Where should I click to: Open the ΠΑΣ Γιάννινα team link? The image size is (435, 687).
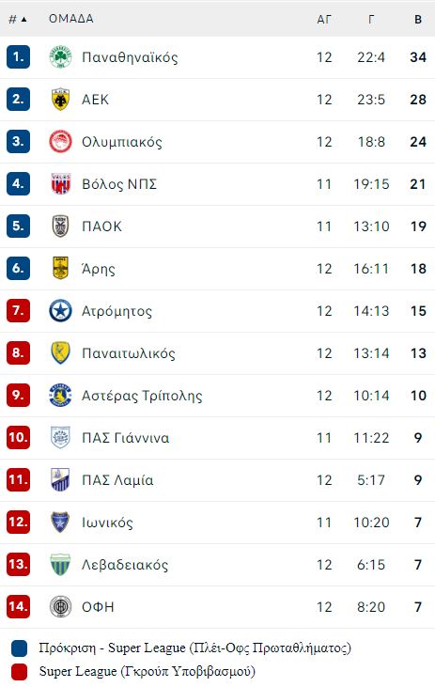pyautogui.click(x=125, y=438)
